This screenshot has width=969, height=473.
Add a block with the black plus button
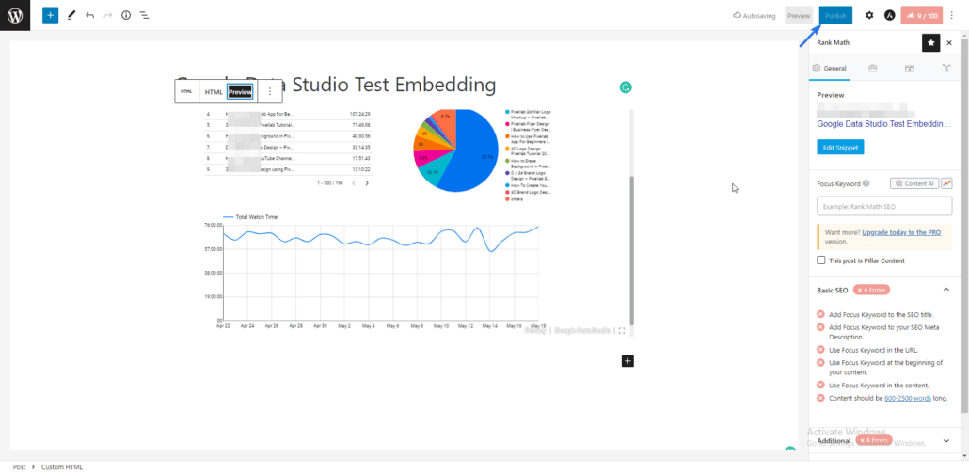pos(627,360)
